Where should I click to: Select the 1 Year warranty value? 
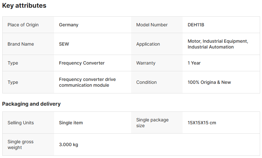tap(194, 63)
